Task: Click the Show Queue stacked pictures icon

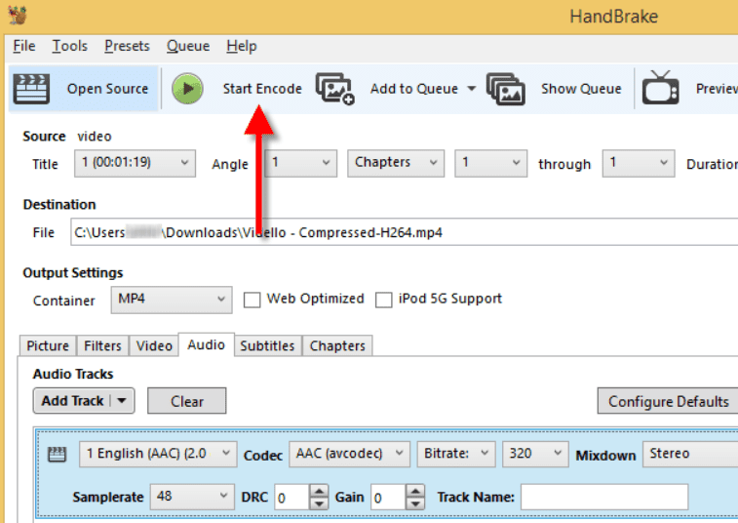Action: 506,89
